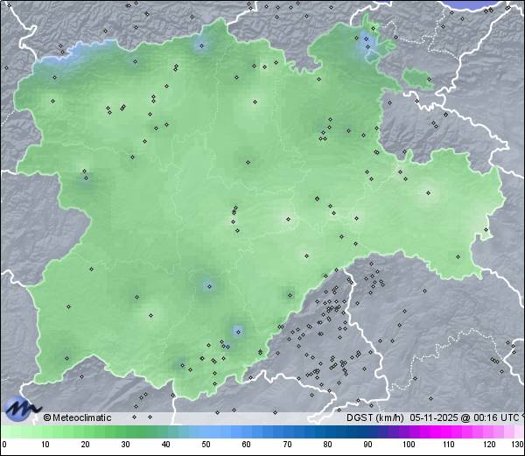
Task: Click the Meteoclimatic wave logo
Action: click(x=22, y=408)
